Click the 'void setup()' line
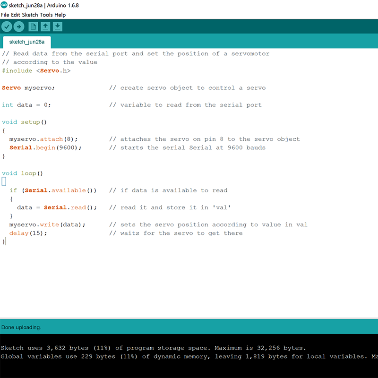Image resolution: width=378 pixels, height=378 pixels. 24,122
